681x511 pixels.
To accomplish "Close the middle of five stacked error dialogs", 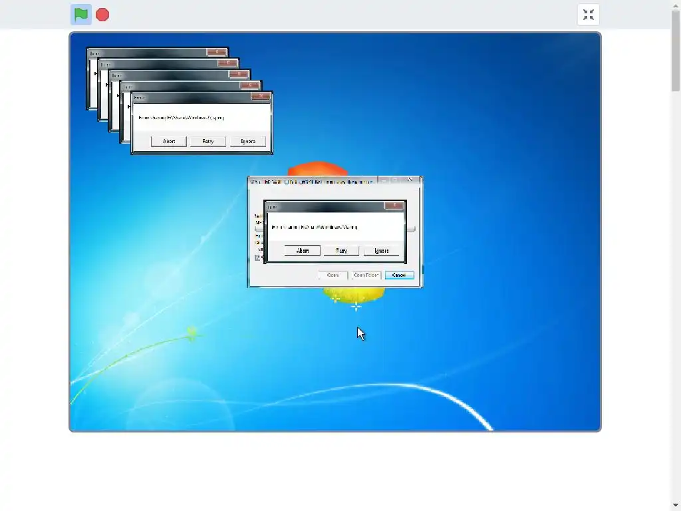I will click(239, 74).
